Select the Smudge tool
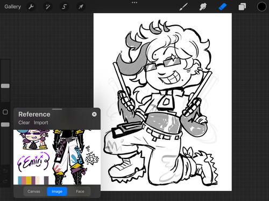 click(x=203, y=7)
